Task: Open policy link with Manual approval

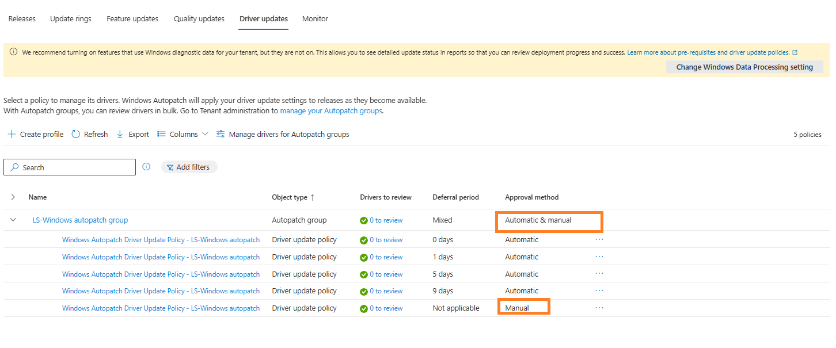Action: (x=161, y=308)
